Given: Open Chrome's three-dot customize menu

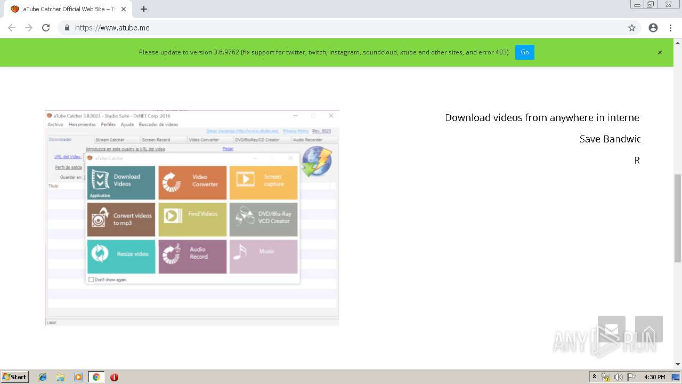Looking at the screenshot, I should tap(670, 28).
